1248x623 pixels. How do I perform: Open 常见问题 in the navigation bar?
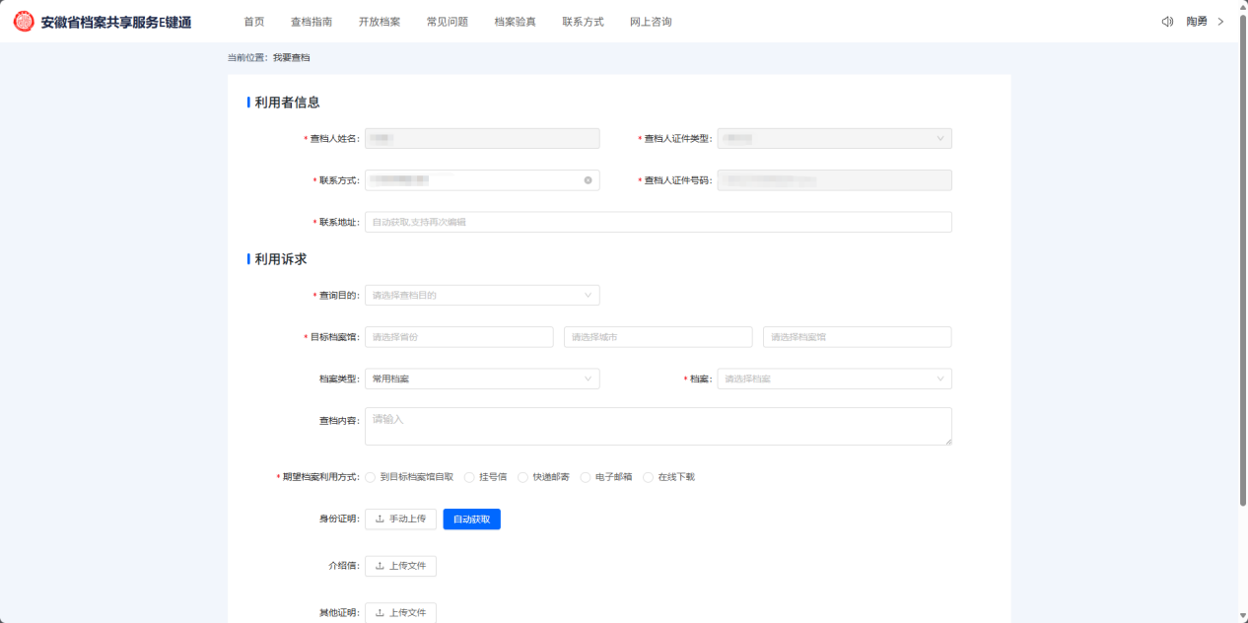coord(448,22)
